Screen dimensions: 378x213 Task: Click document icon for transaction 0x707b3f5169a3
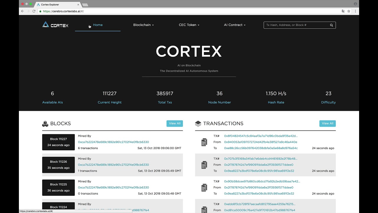click(204, 165)
